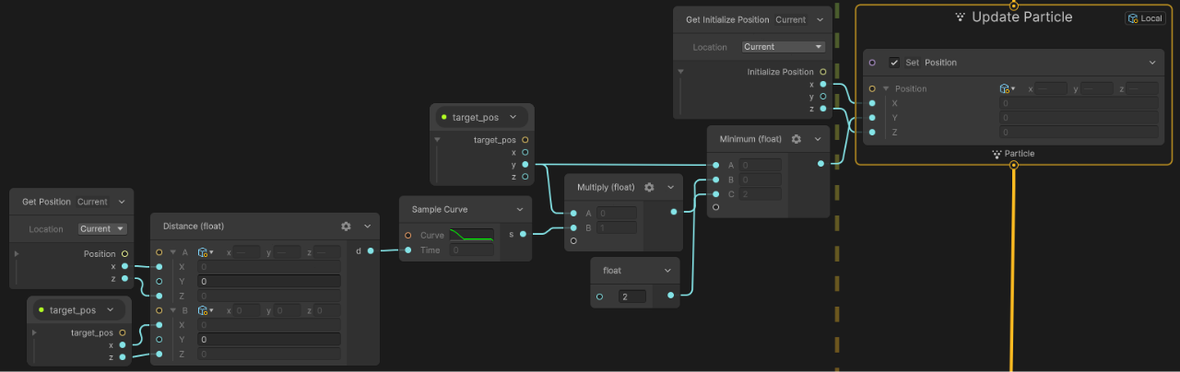Viewport: 1180px width, 372px height.
Task: Click the Get Initialize Position node title
Action: (x=725, y=19)
